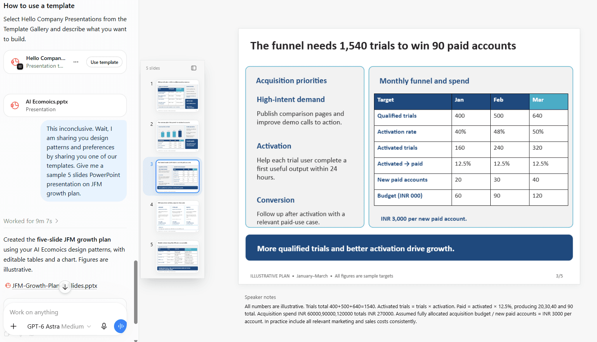597x342 pixels.
Task: Click the '3/5' page number on slide
Action: (x=559, y=276)
